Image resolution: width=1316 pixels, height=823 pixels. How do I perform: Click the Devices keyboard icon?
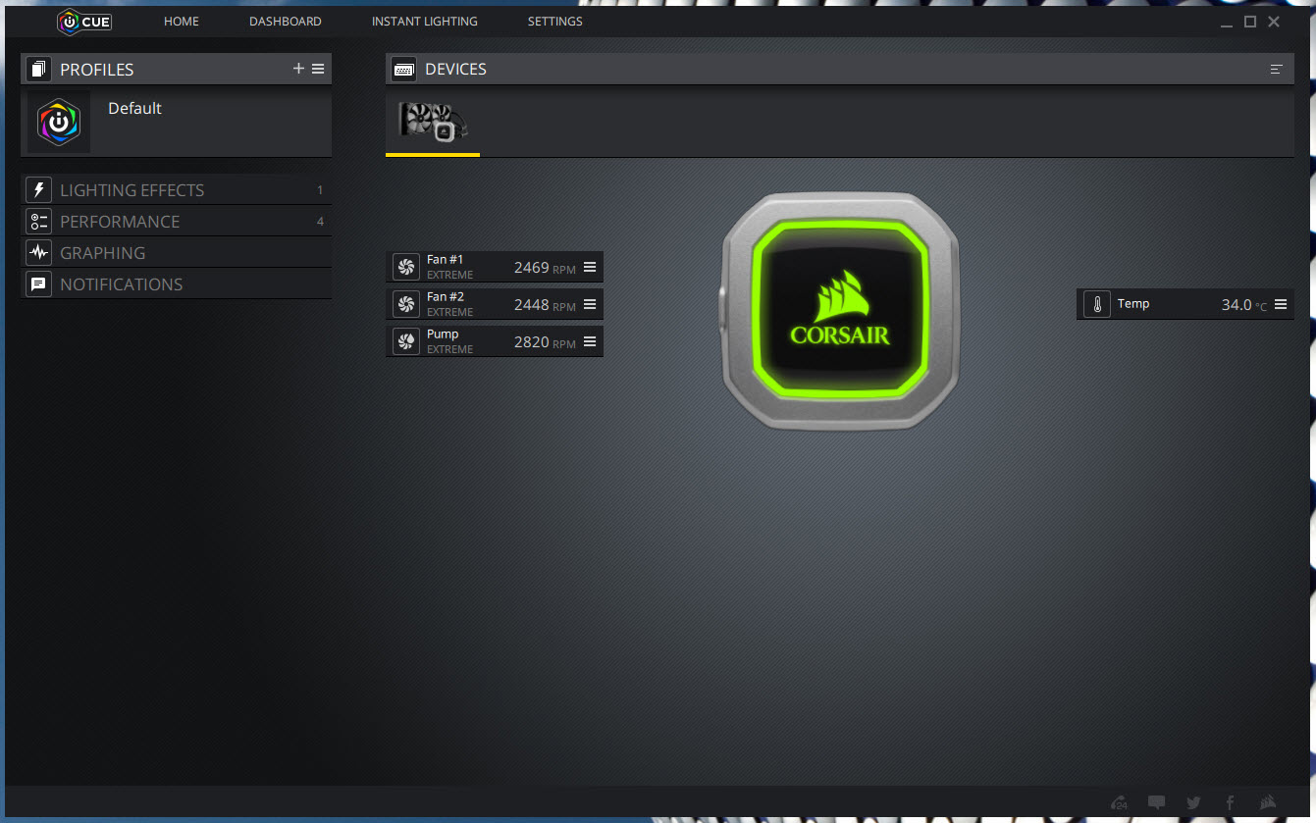click(x=403, y=69)
